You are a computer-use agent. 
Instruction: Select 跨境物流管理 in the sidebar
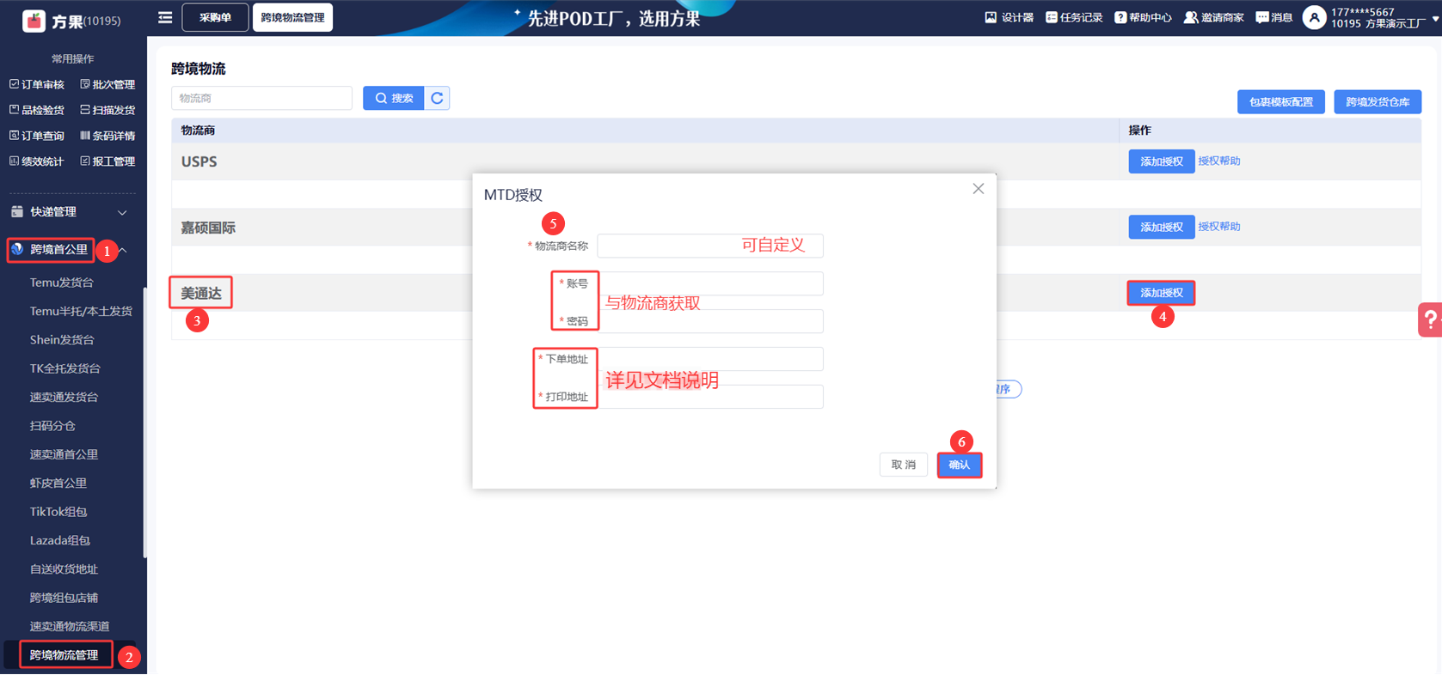[x=64, y=655]
